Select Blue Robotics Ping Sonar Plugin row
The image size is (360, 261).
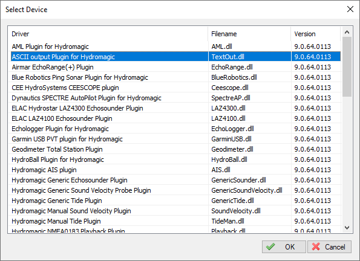(x=175, y=77)
